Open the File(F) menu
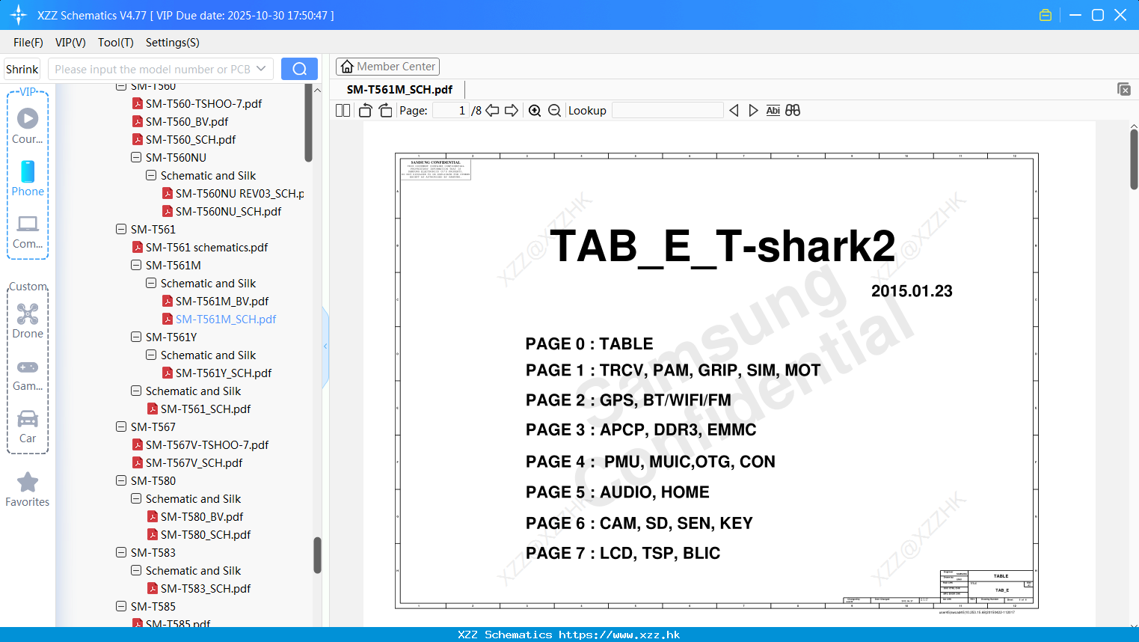Viewport: 1139px width, 642px height. point(28,43)
